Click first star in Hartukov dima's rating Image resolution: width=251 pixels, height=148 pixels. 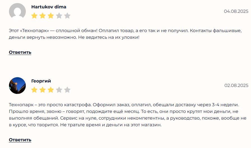[x=34, y=16]
